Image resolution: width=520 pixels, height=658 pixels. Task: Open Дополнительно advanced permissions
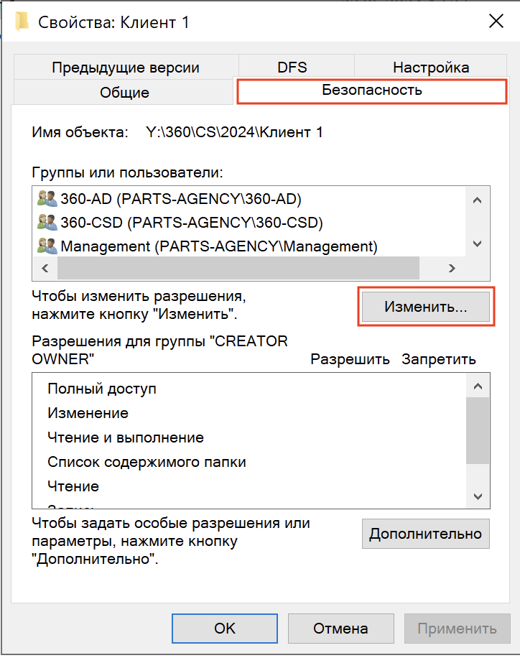425,534
